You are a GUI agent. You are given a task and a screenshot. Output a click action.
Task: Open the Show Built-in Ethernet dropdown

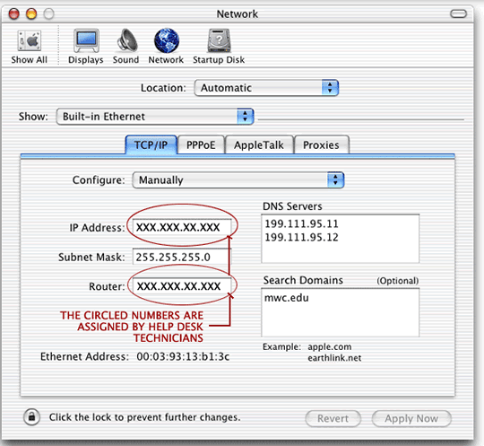coord(155,117)
